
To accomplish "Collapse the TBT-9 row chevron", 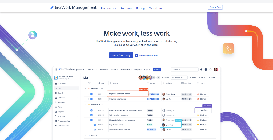I will pos(89,94).
